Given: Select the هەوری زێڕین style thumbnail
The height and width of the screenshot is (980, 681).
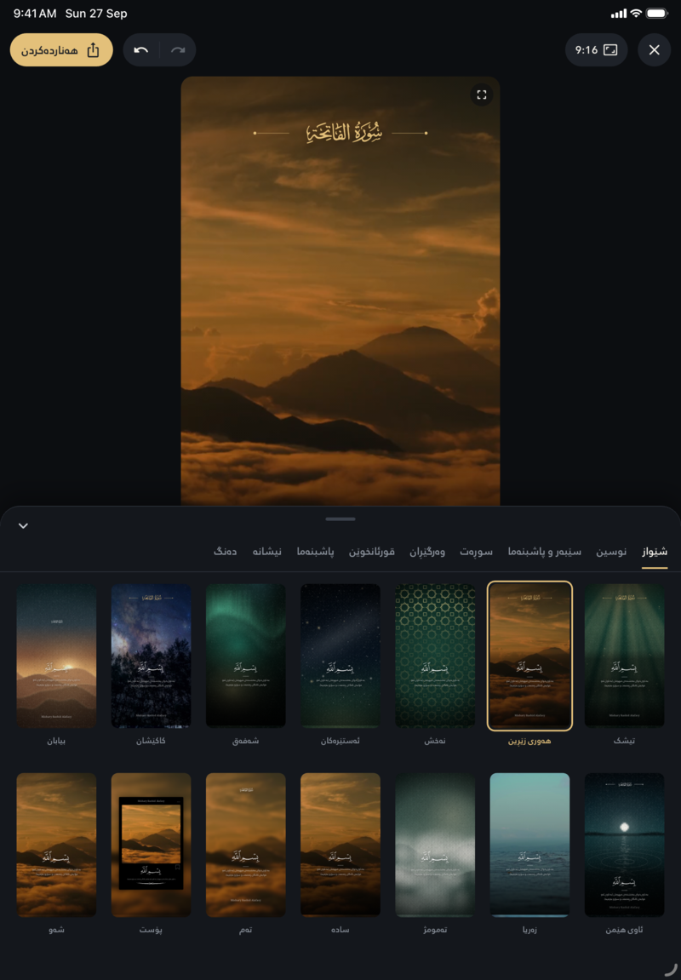Looking at the screenshot, I should pos(529,656).
